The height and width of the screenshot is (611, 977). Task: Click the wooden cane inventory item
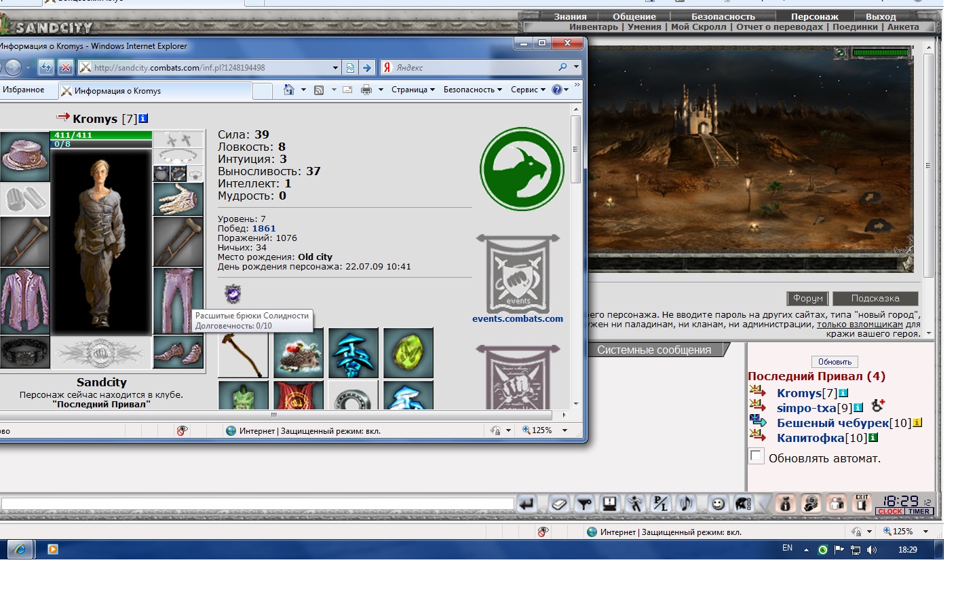pyautogui.click(x=243, y=353)
